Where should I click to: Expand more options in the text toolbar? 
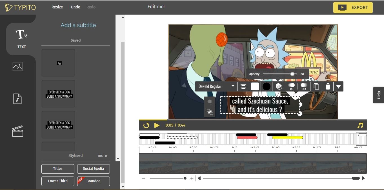(339, 86)
